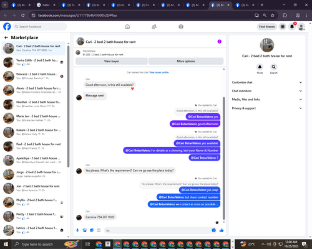This screenshot has width=312, height=249.
Task: Open the View buyer profile link
Action: tap(159, 72)
